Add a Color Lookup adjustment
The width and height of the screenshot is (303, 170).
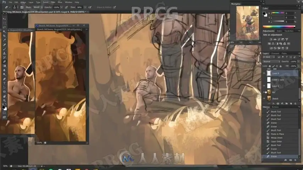[289, 44]
